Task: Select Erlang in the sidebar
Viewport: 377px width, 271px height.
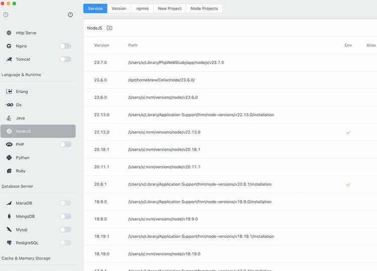Action: tap(38, 91)
